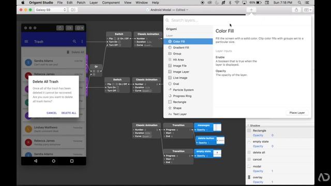Select the Live Image layer entry

pyautogui.click(x=188, y=78)
